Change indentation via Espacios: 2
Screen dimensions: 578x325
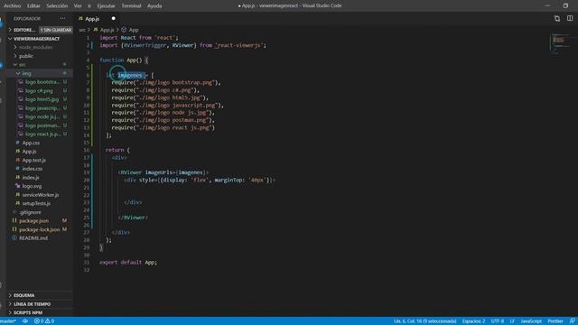pos(473,321)
